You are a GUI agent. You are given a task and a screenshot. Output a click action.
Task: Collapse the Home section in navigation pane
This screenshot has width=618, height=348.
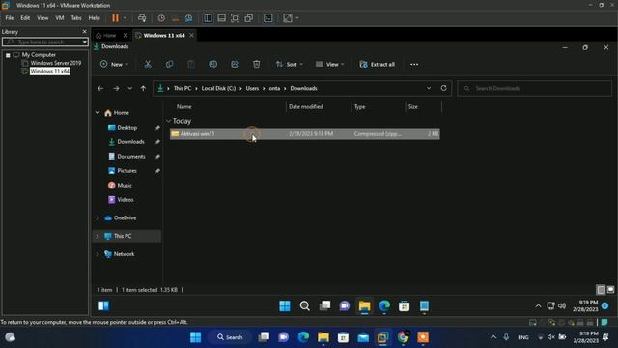coord(98,113)
